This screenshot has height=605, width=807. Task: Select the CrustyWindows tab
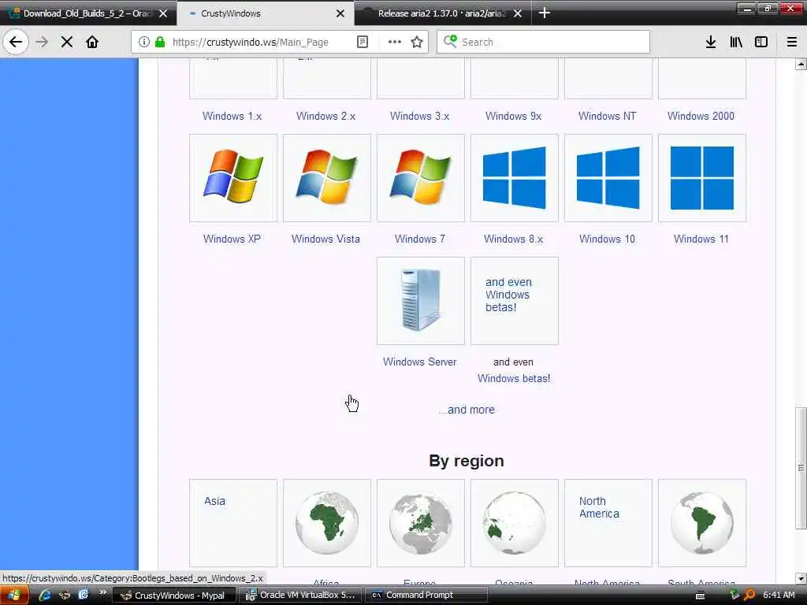(265, 13)
